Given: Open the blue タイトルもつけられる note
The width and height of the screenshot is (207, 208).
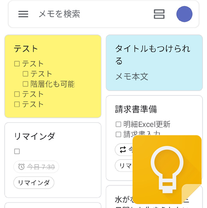Looking at the screenshot, I should click(154, 63).
